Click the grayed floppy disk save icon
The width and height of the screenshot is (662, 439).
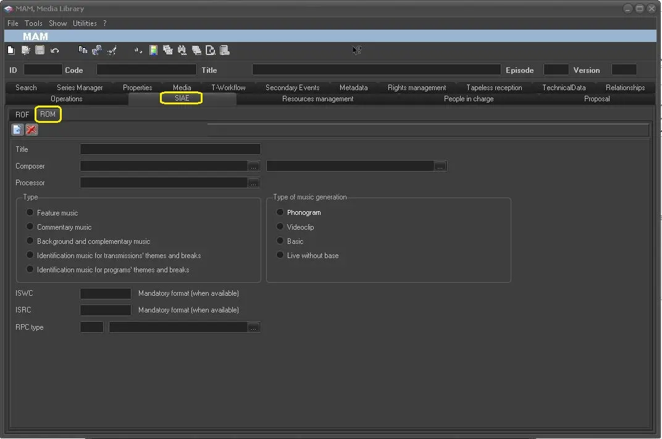(x=40, y=51)
